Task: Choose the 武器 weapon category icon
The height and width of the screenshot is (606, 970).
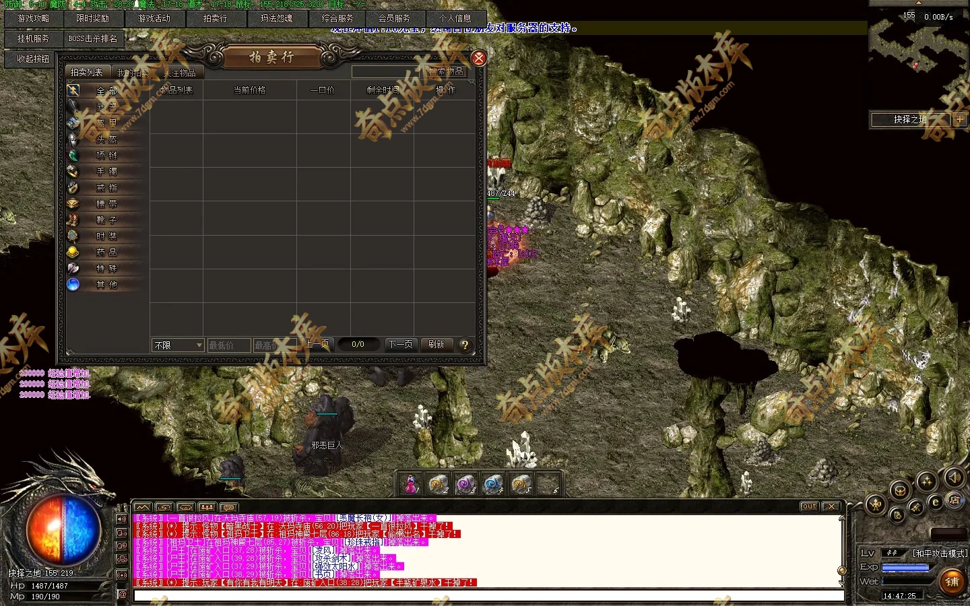Action: [73, 106]
